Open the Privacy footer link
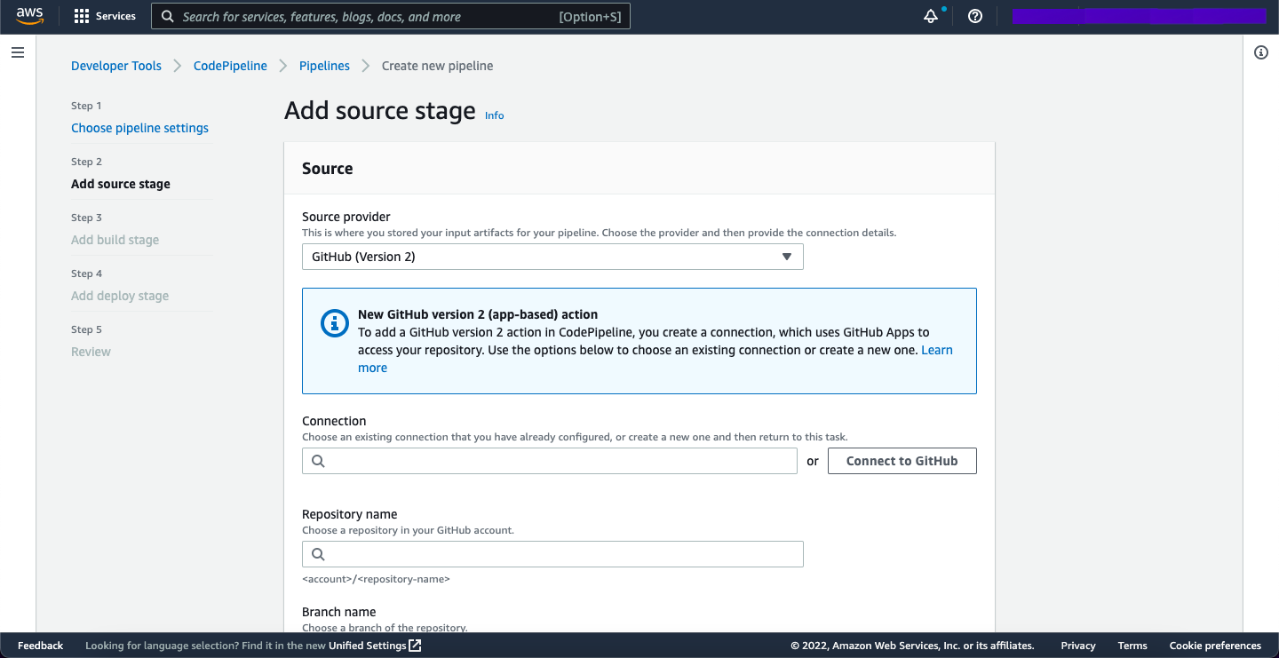1279x658 pixels. tap(1078, 646)
